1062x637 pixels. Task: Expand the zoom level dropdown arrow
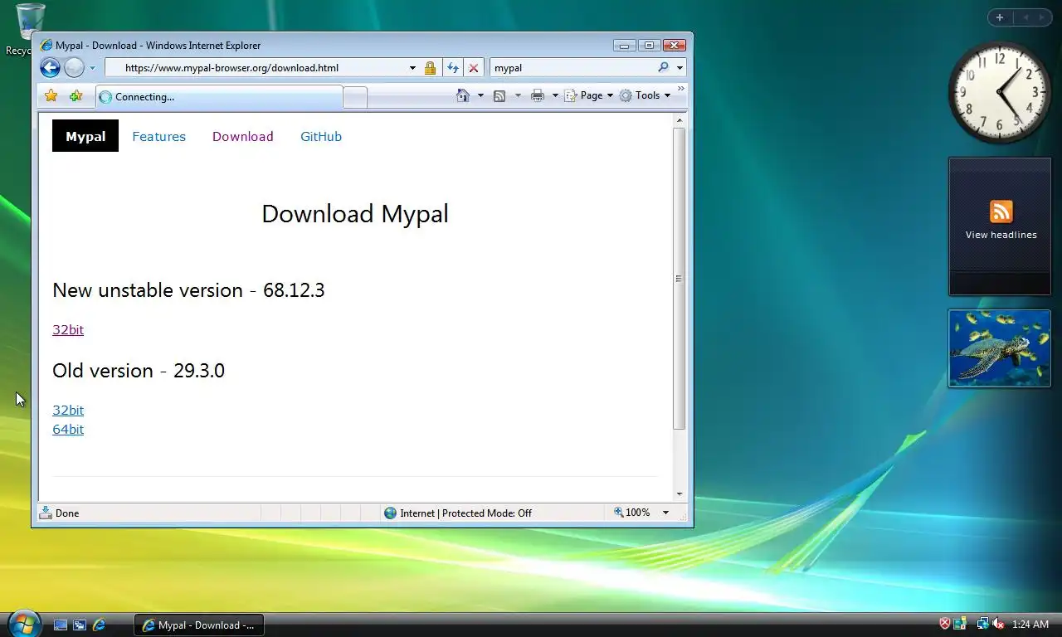click(665, 513)
